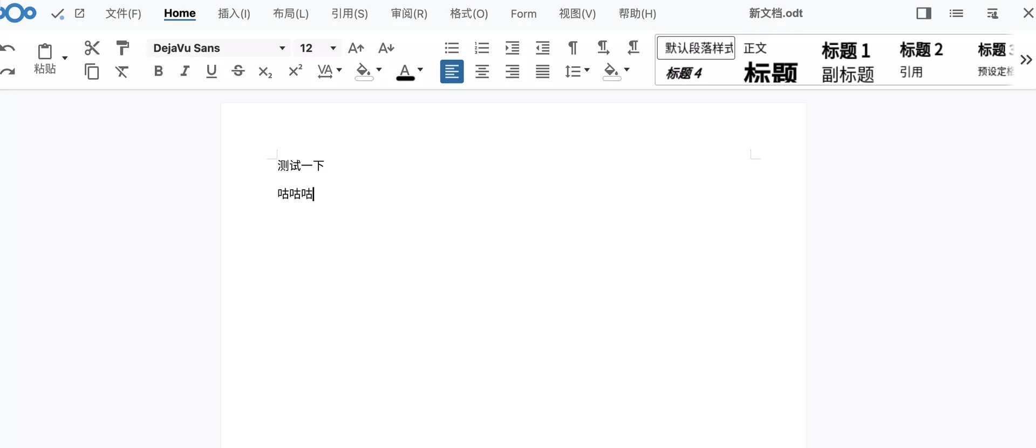
Task: Apply text highlighting color
Action: [364, 72]
